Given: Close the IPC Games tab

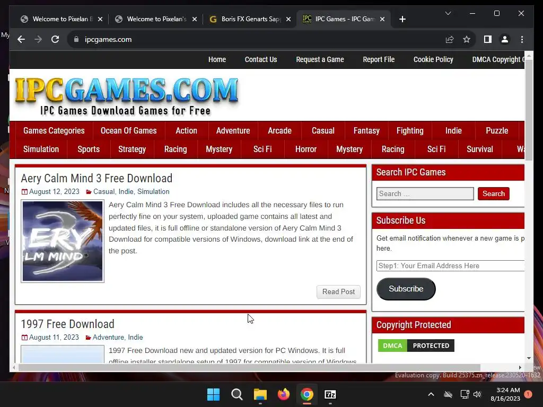Looking at the screenshot, I should coord(382,19).
